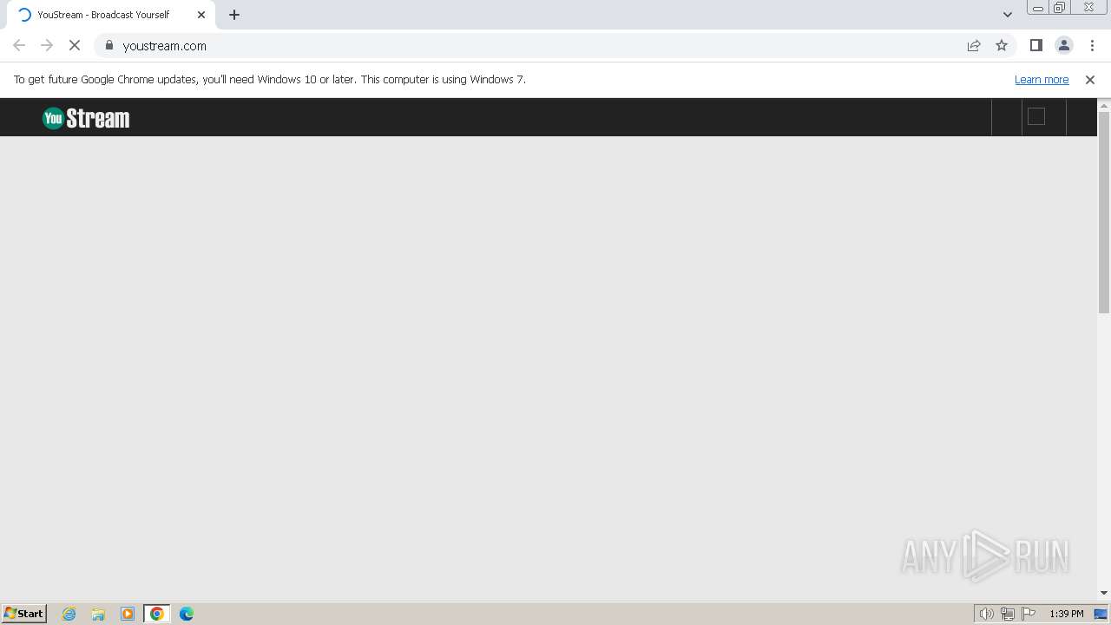Screen dimensions: 1111x625
Task: Open Learn more link about Chrome updates
Action: click(1042, 79)
